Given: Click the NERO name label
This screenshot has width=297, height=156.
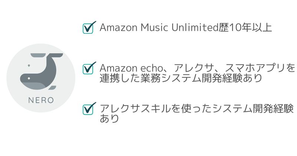Looking at the screenshot, I should [41, 100].
